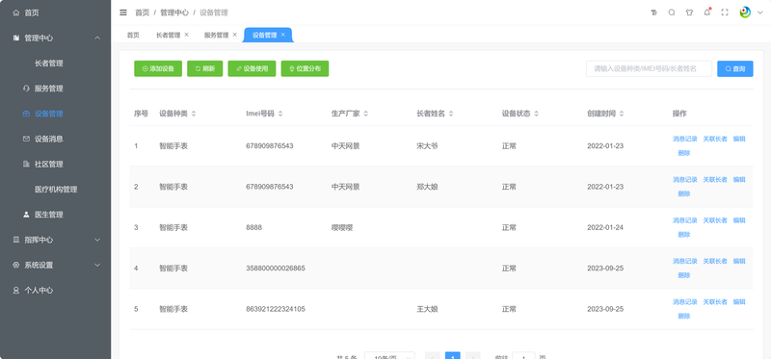Click 删除 for IMEI 8888 row

click(x=684, y=234)
